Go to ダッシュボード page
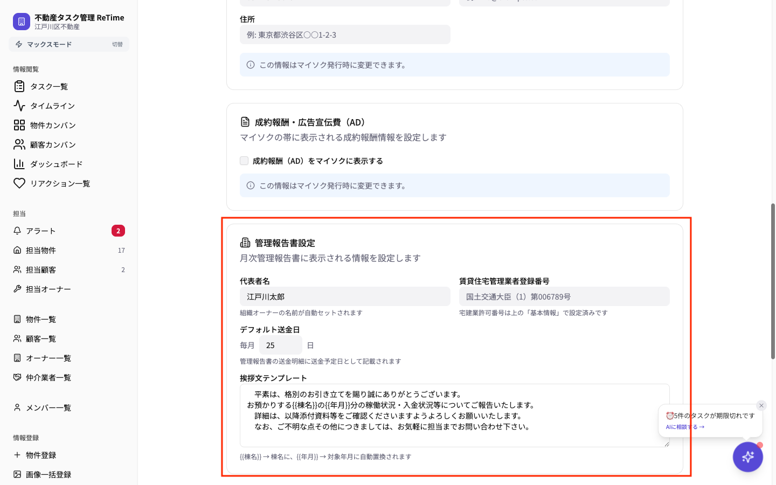 click(69, 164)
